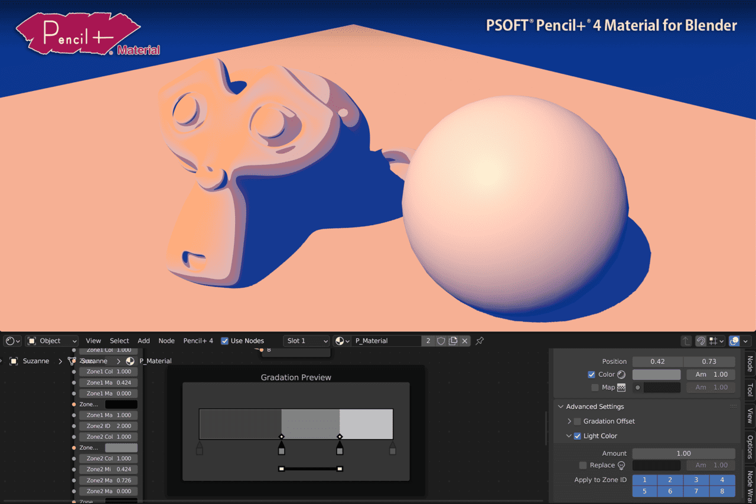Open the View menu
The height and width of the screenshot is (504, 756).
pyautogui.click(x=93, y=341)
